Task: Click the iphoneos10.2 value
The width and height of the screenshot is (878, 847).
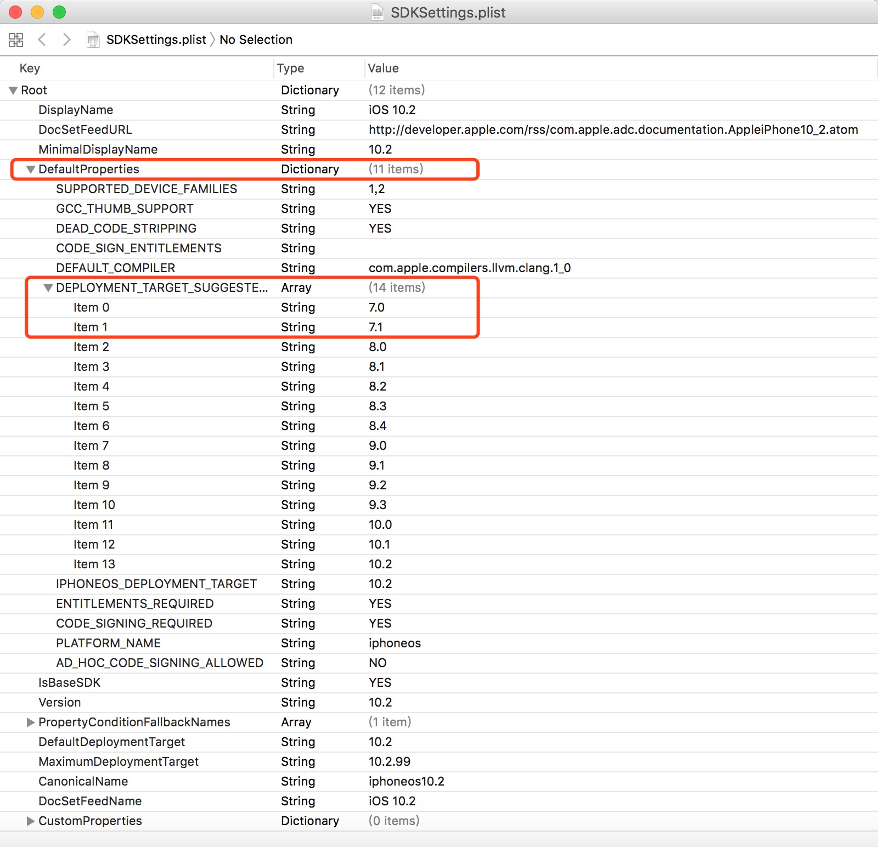Action: 407,781
